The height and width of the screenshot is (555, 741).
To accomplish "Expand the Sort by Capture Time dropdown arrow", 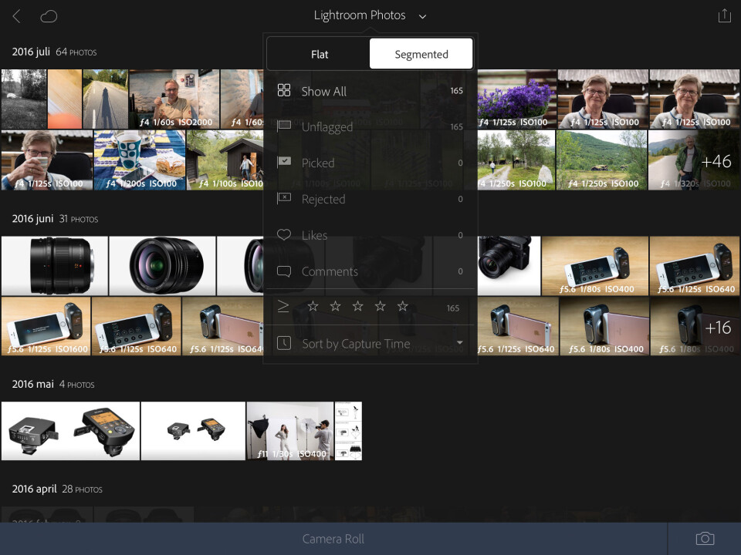I will [x=459, y=343].
